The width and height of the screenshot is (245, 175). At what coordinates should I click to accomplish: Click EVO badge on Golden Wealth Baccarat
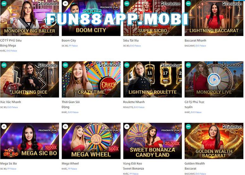point(188,126)
